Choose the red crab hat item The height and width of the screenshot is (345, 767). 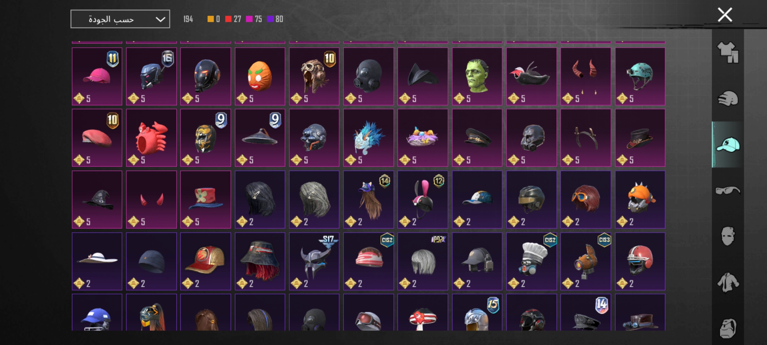(x=151, y=138)
